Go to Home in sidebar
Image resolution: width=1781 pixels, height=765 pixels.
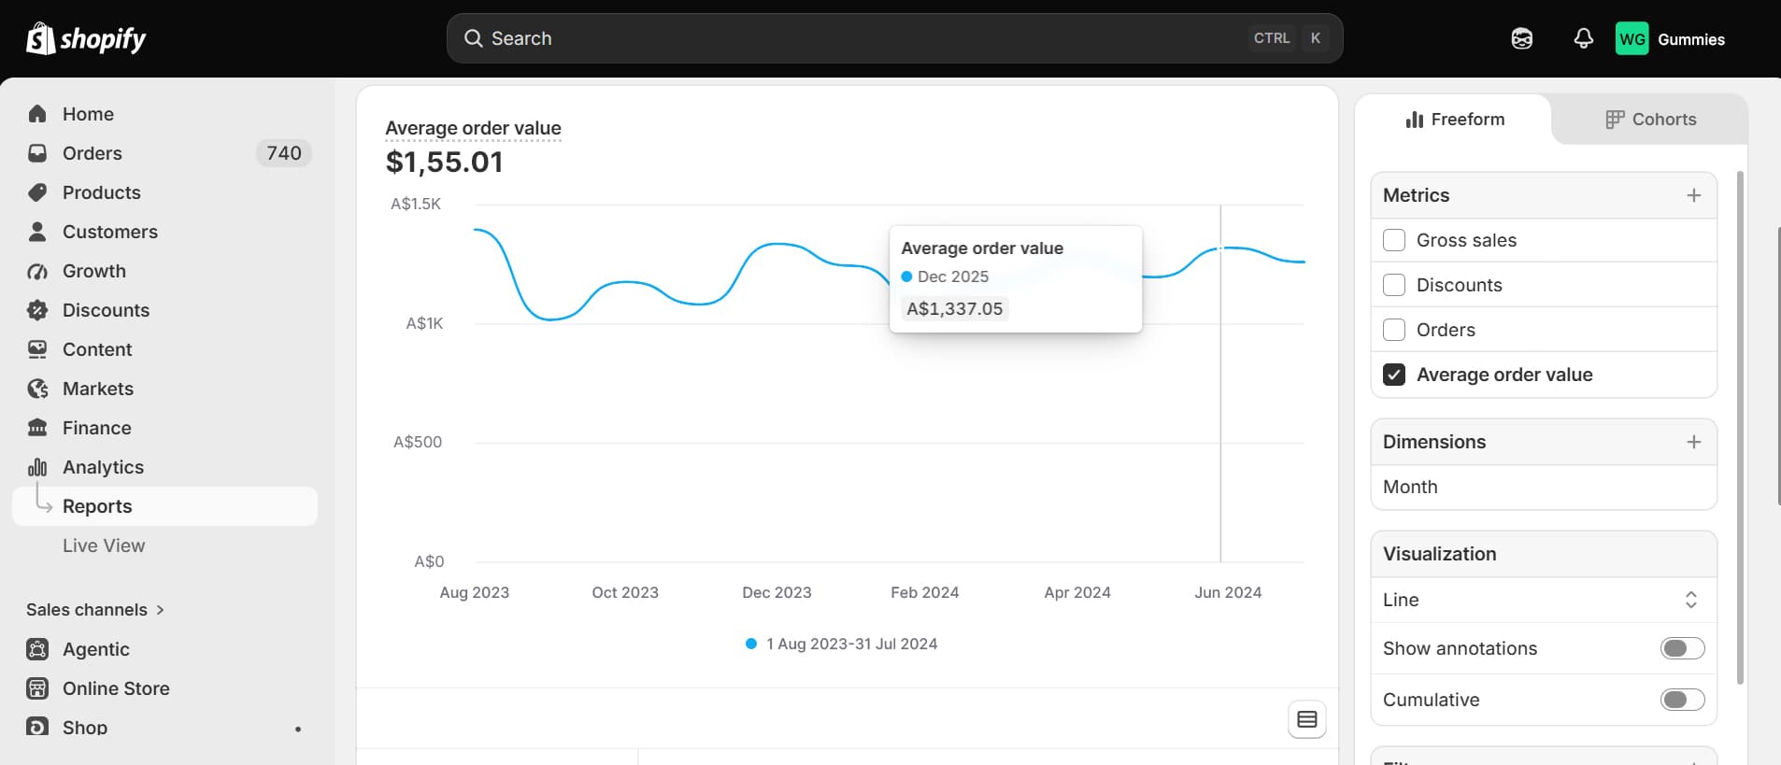[88, 114]
